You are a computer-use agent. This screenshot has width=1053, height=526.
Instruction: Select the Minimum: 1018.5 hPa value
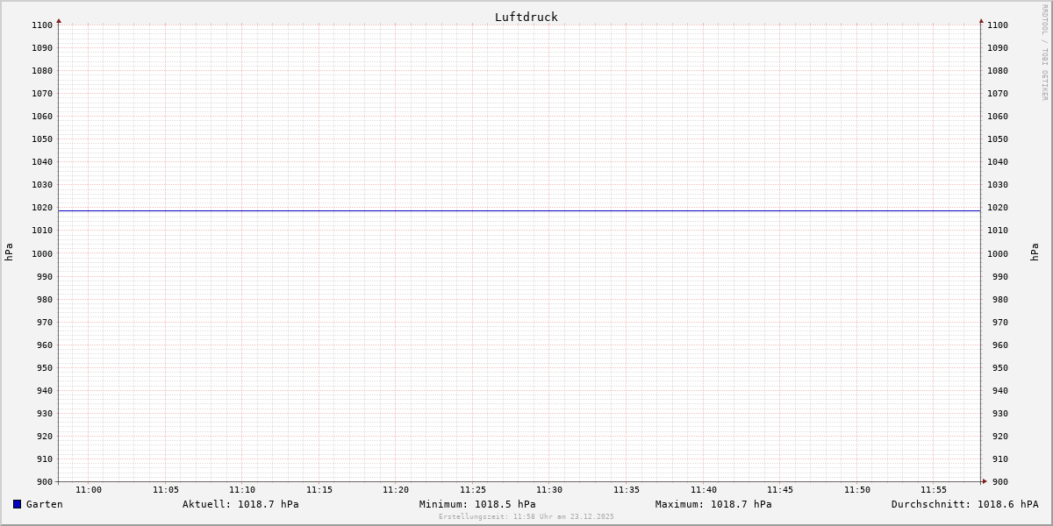(477, 504)
